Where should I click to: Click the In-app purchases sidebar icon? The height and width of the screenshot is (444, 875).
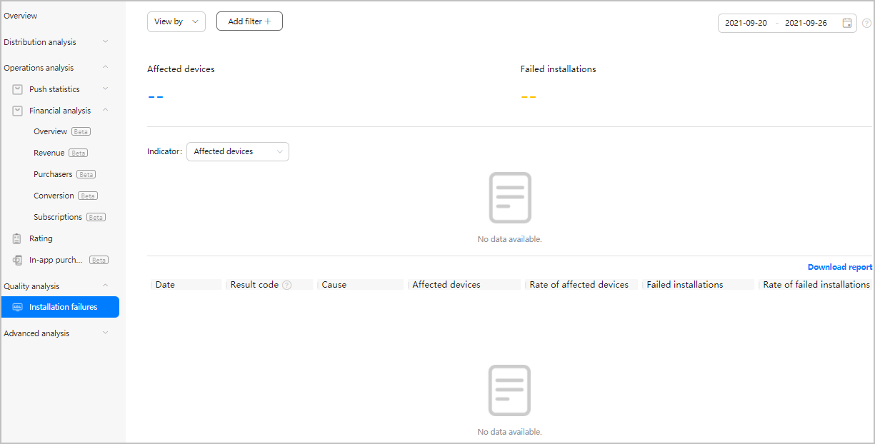pyautogui.click(x=16, y=259)
